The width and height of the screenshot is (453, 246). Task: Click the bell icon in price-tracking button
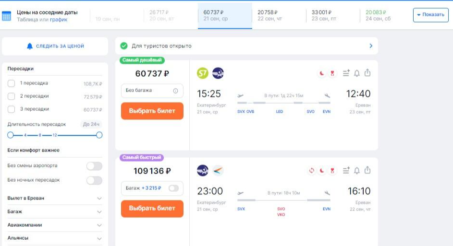click(30, 46)
